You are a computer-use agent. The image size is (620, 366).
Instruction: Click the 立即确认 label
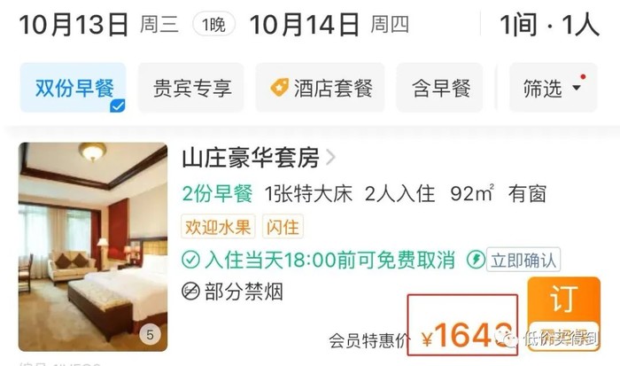523,260
